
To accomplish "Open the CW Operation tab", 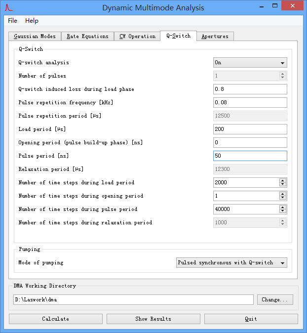I will pos(137,37).
